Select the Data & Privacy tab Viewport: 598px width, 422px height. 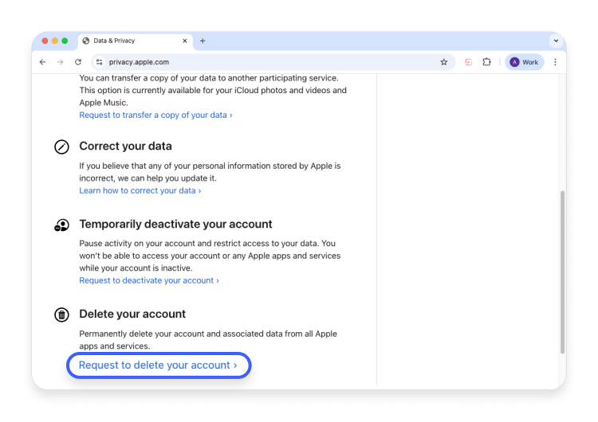click(x=135, y=41)
